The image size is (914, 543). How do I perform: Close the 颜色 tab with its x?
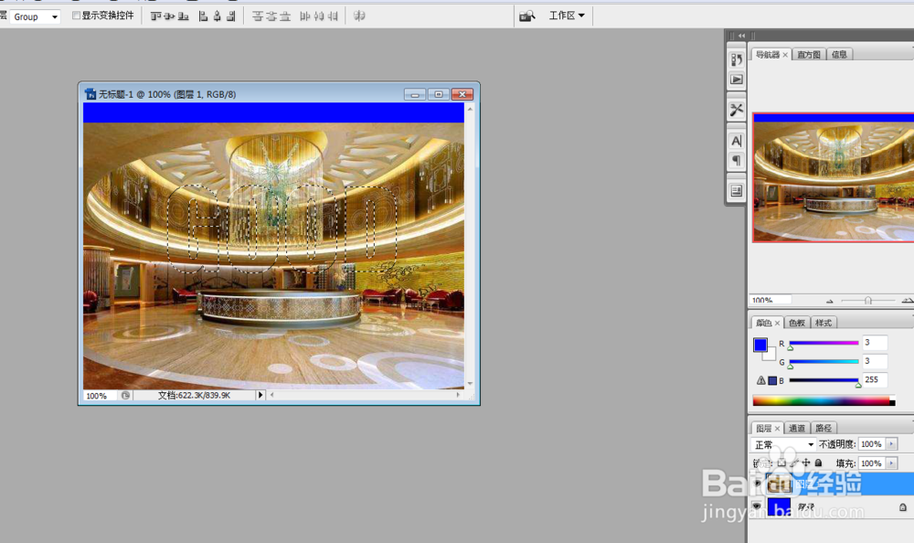777,323
